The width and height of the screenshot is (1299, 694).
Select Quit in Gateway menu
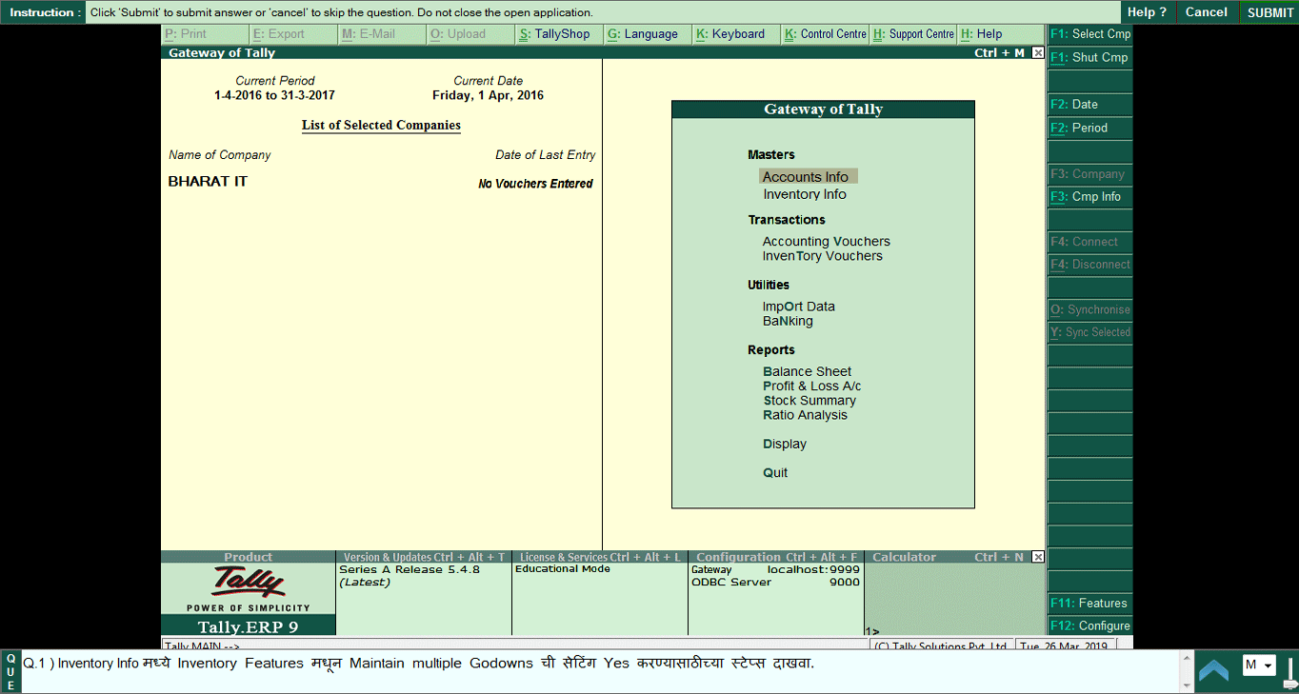tap(775, 472)
